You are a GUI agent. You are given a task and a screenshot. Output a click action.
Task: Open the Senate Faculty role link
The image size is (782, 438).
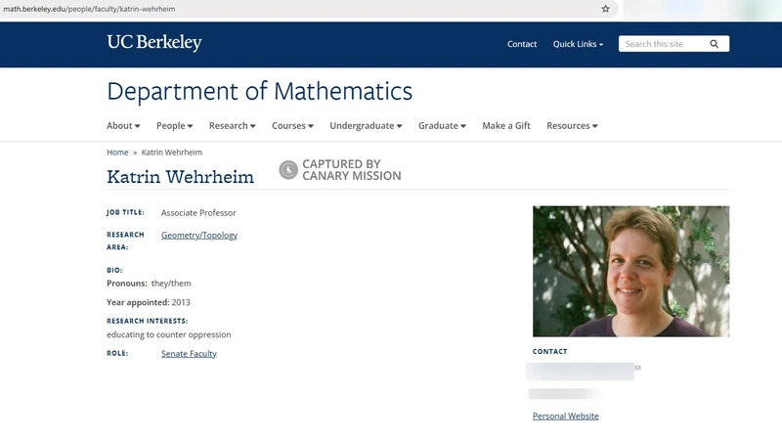tap(189, 354)
